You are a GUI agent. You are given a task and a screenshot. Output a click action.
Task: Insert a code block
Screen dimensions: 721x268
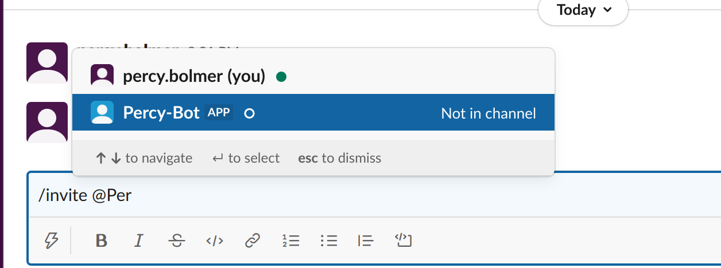click(x=404, y=241)
